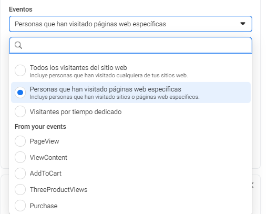
Task: Click the AddToCart option label
Action: (x=46, y=174)
